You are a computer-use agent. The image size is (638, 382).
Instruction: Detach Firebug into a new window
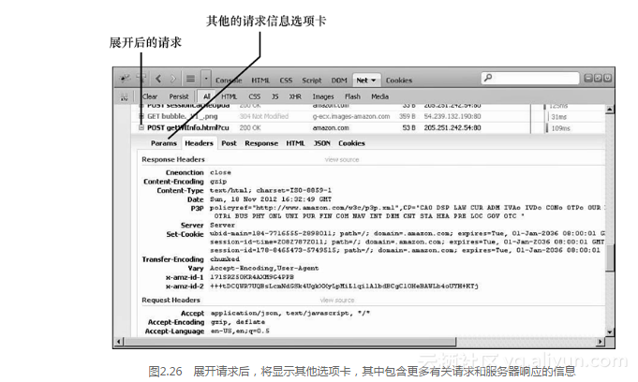pos(598,78)
